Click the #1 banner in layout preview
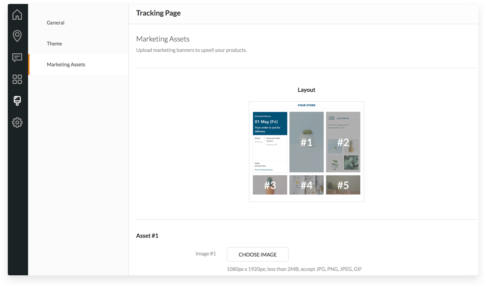Image resolution: width=486 pixels, height=287 pixels. tap(306, 142)
